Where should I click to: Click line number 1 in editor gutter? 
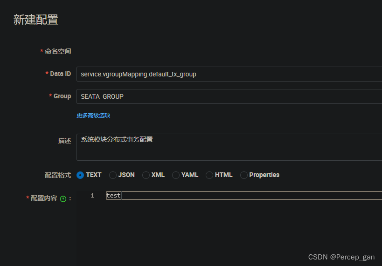coord(92,195)
